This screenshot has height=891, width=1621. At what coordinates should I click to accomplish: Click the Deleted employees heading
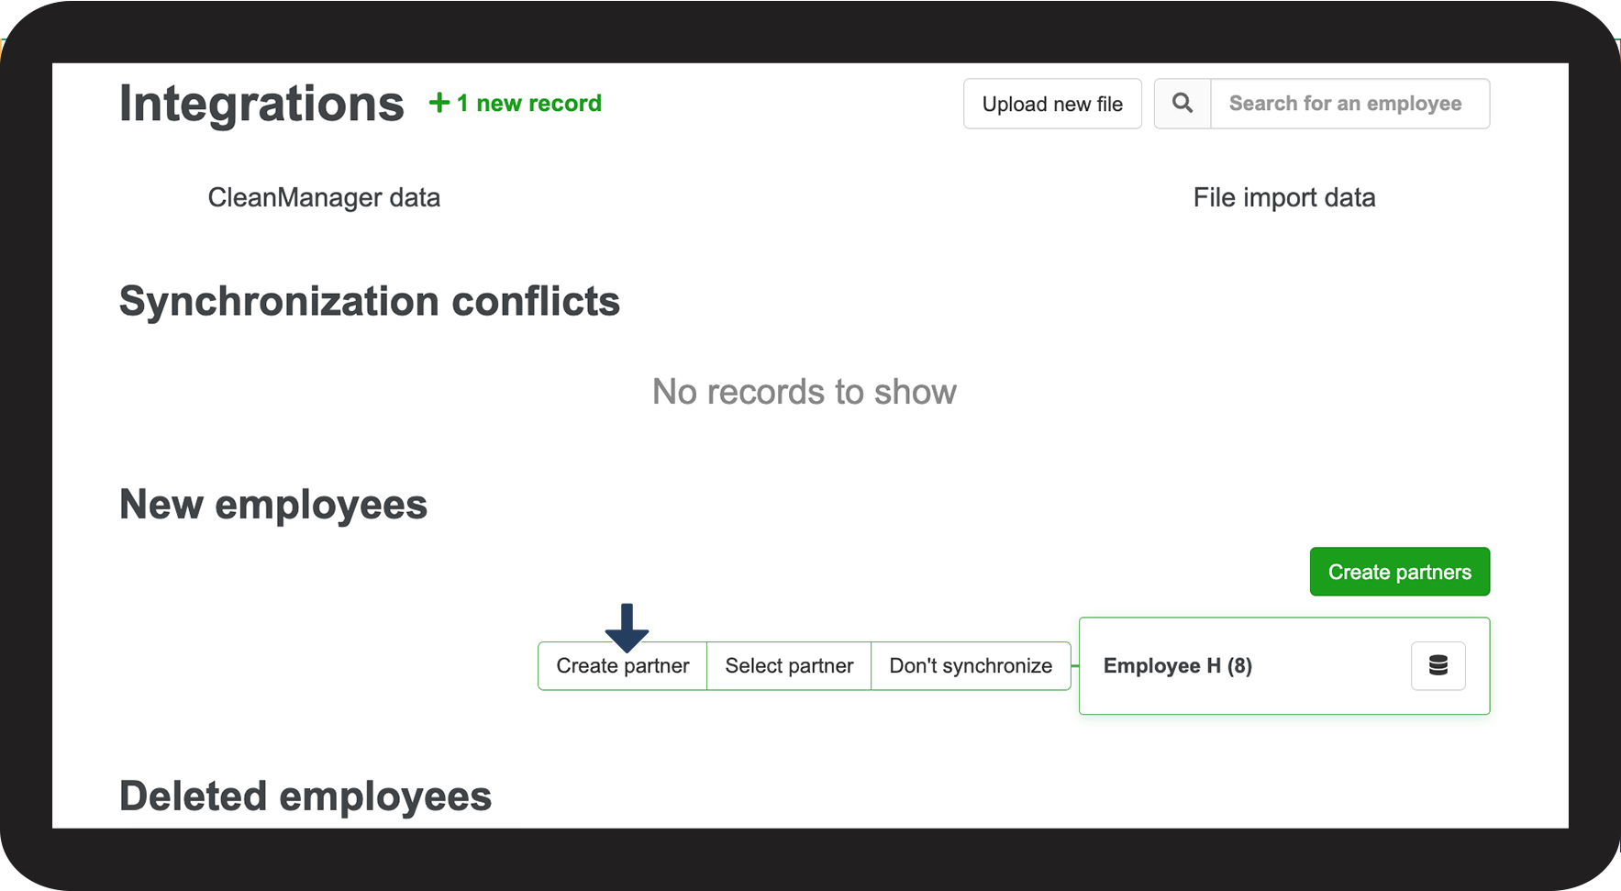[x=305, y=796]
